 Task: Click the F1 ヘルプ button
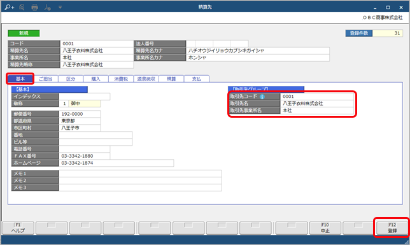(18, 228)
